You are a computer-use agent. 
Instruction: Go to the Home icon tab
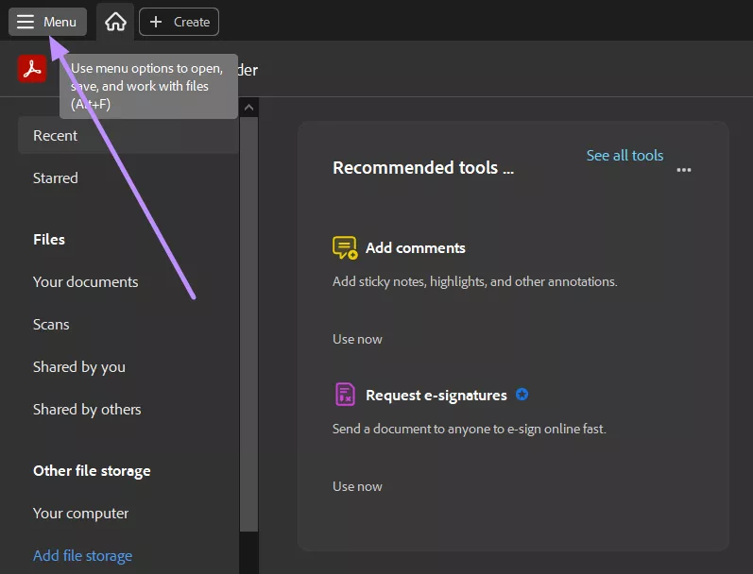[x=115, y=22]
